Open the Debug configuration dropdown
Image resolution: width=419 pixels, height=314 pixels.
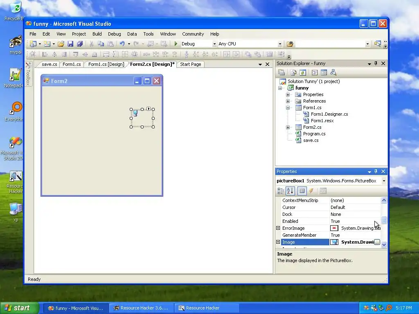click(x=214, y=44)
